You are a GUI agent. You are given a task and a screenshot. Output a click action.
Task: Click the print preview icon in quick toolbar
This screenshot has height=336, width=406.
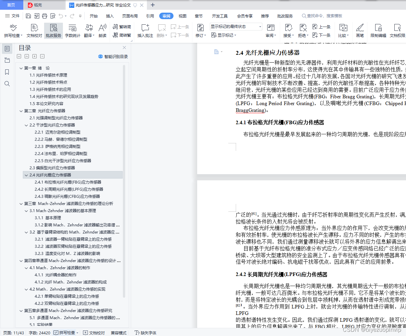[x=53, y=16]
